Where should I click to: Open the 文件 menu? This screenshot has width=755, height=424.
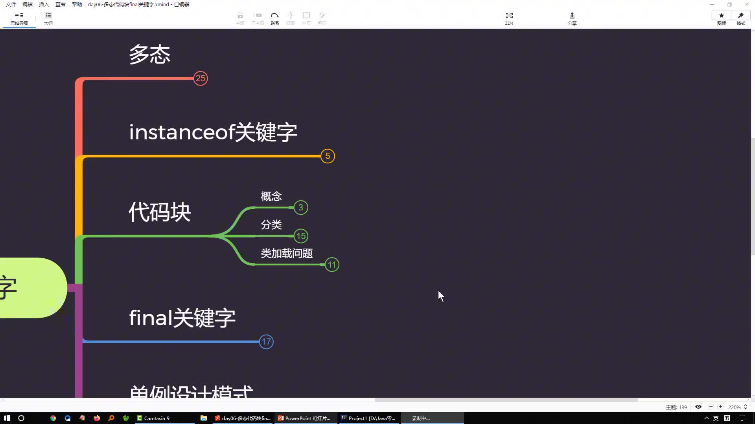[11, 4]
